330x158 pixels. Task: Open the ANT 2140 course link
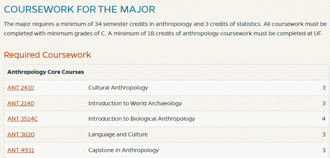click(21, 103)
